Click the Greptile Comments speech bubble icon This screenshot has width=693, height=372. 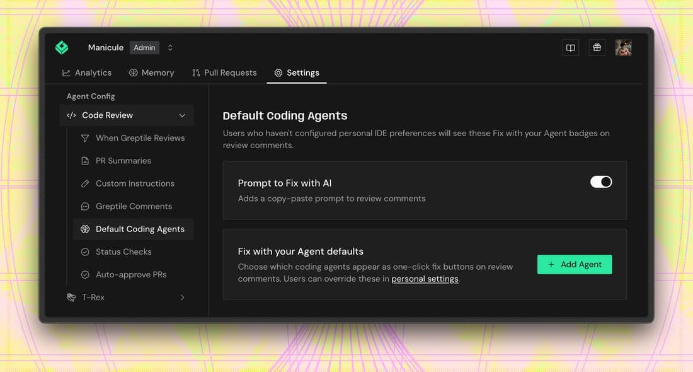coord(85,207)
